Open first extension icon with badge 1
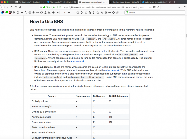Image resolution: width=187 pixels, height=139 pixels. click(x=3, y=12)
